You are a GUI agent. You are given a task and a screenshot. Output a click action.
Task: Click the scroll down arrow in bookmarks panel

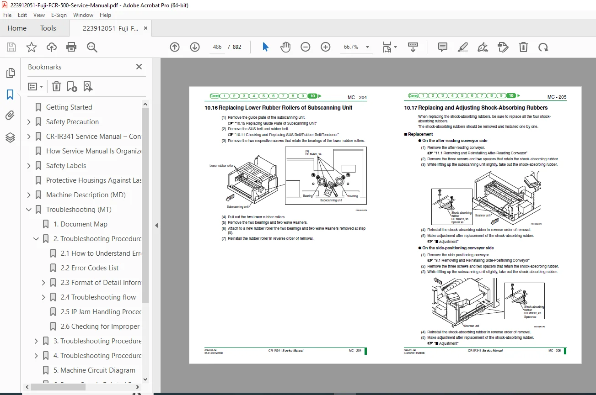point(145,379)
